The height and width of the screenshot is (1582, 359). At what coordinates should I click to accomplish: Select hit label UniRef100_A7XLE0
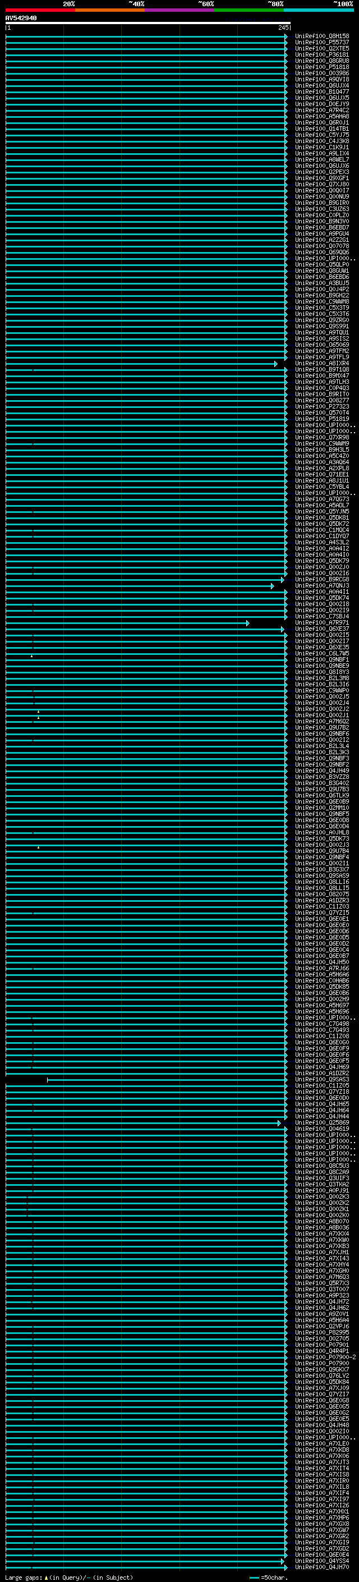322,1444
